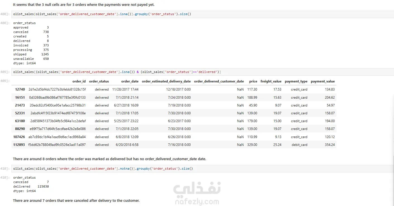Click the 'approved 3' output line
This screenshot has height=206, width=394.
31,27
